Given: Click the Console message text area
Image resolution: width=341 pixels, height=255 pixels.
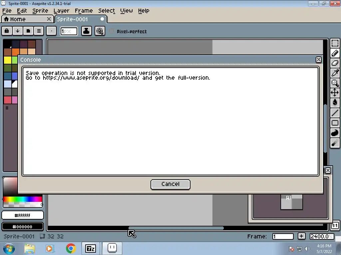Looking at the screenshot, I should [x=170, y=122].
